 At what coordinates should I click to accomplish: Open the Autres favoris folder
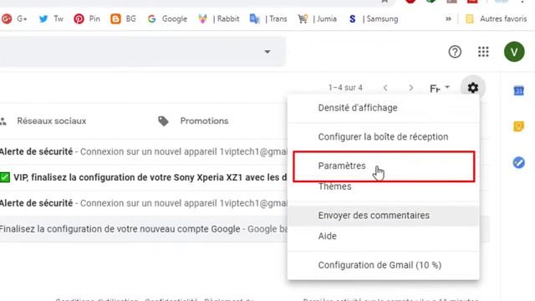(x=497, y=18)
